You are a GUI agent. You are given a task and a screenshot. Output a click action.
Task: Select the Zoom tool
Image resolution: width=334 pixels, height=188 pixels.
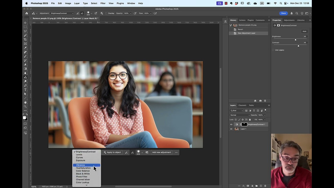click(25, 106)
